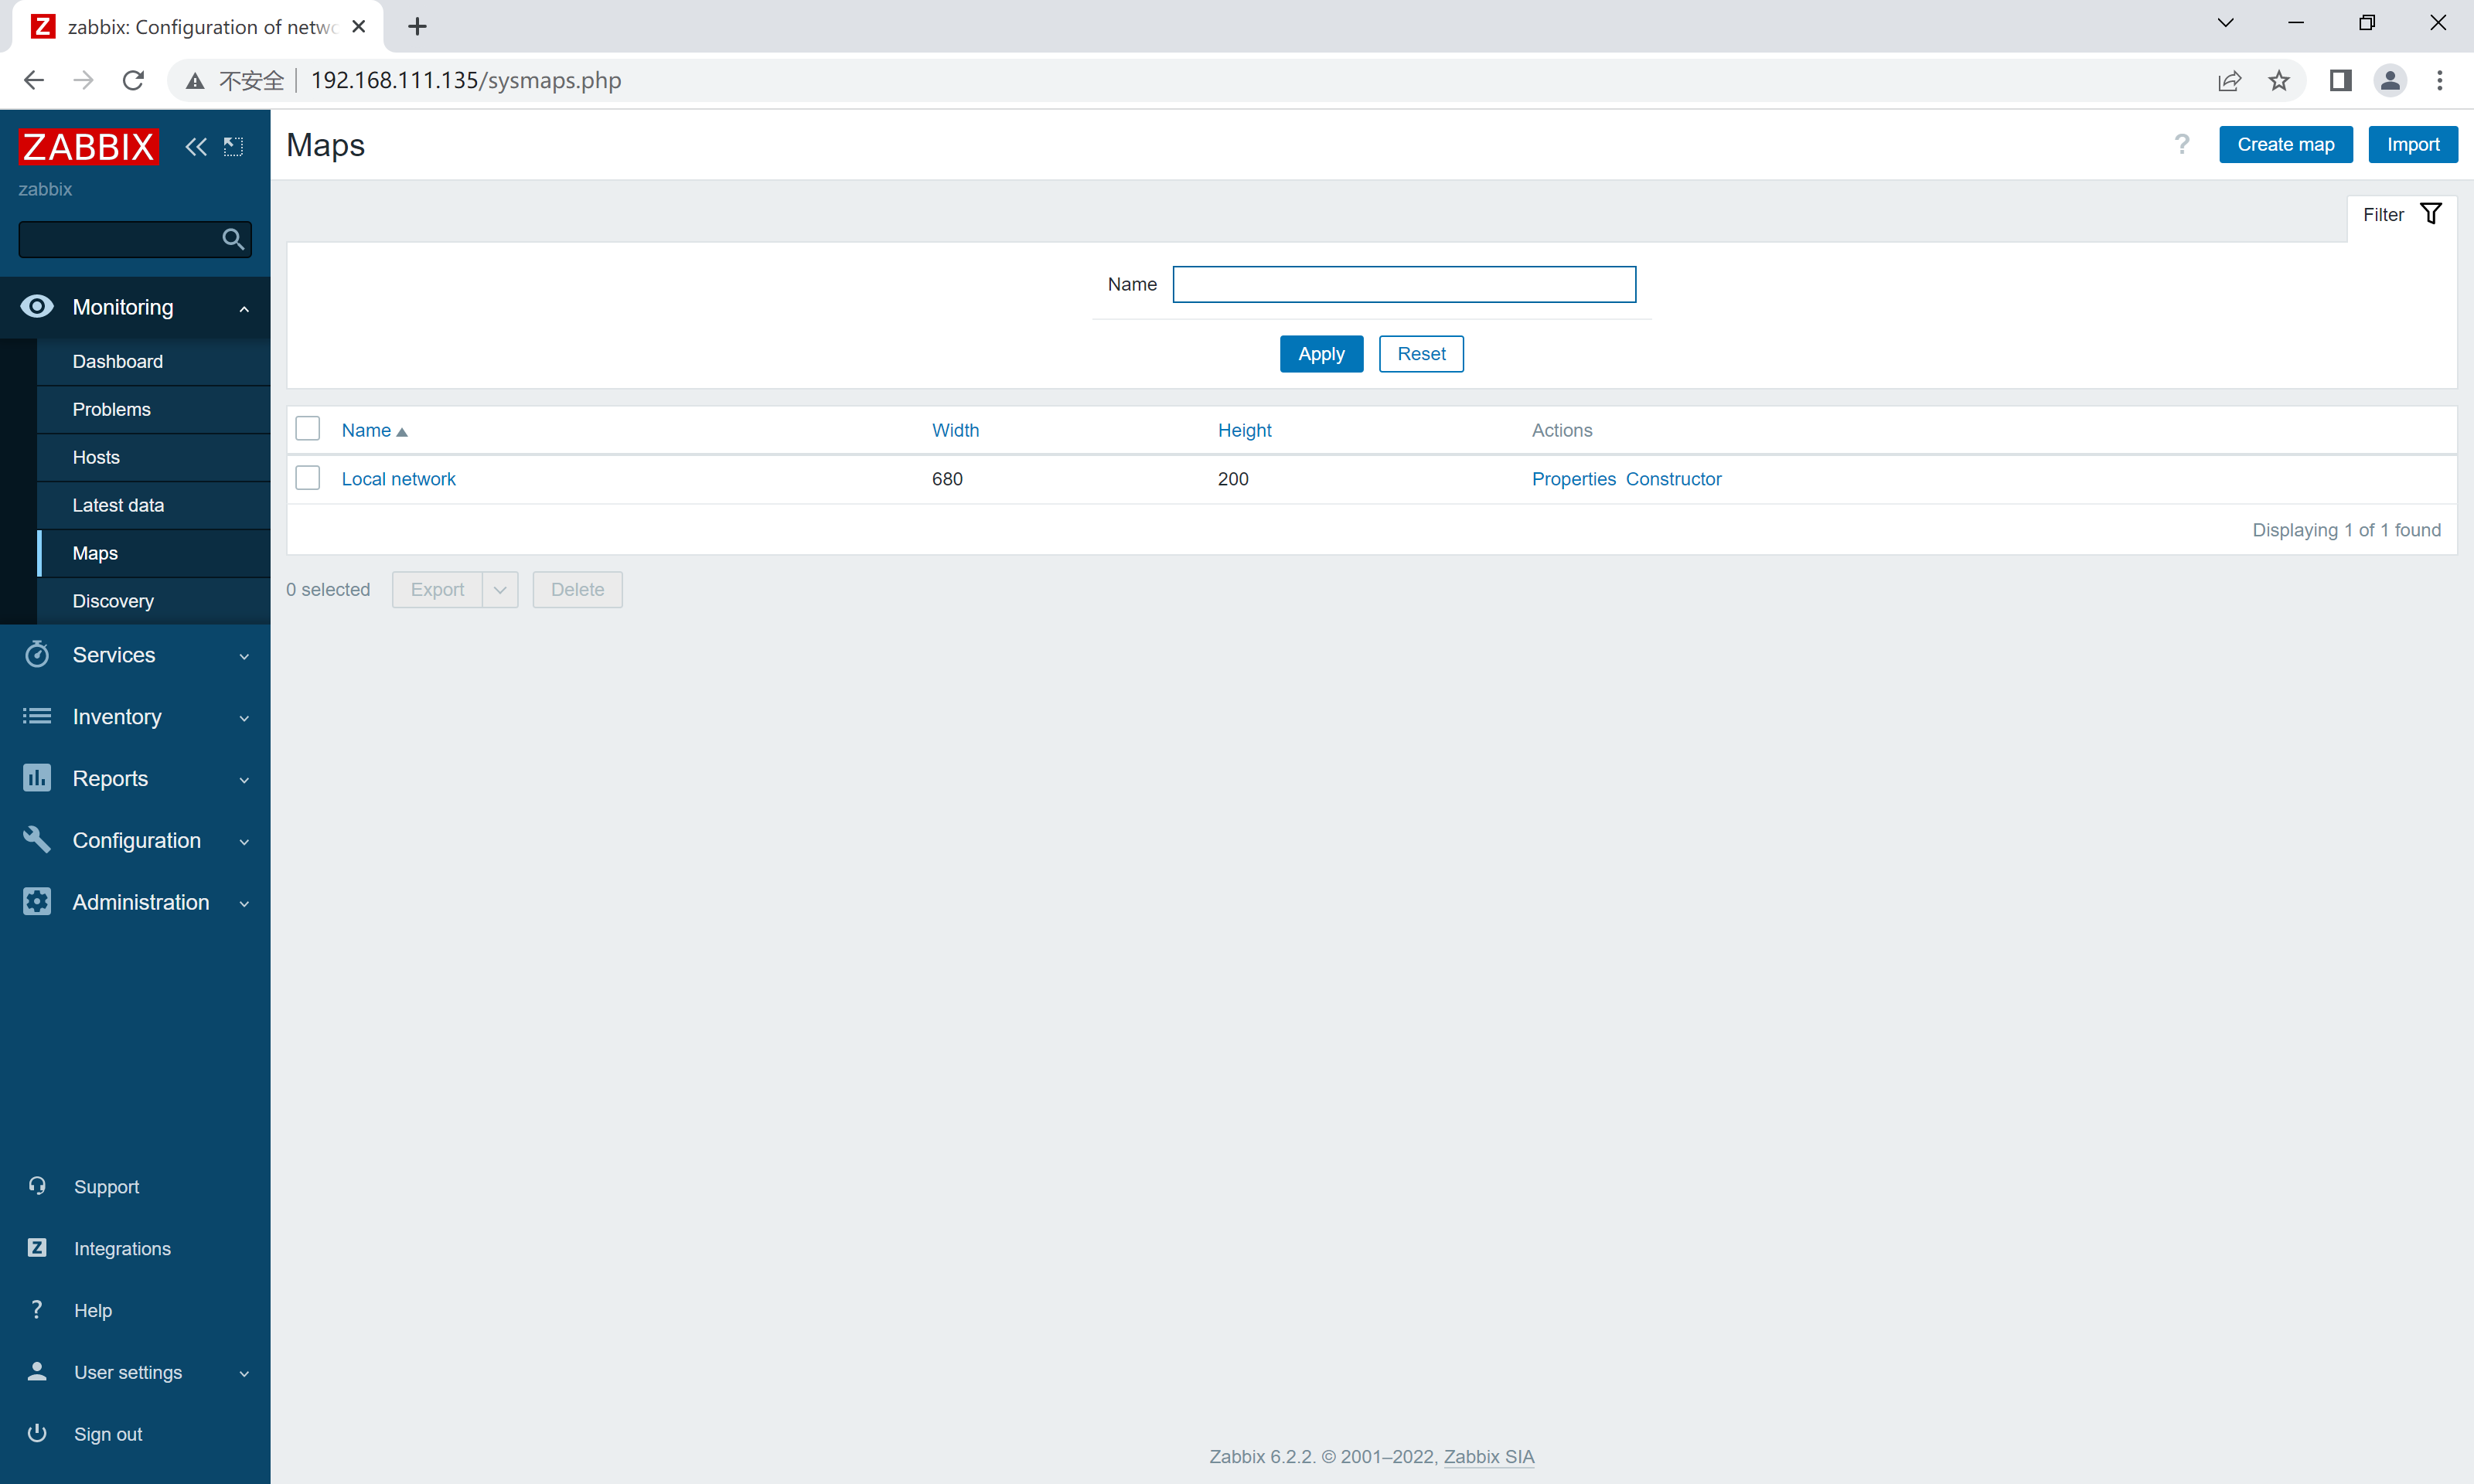2474x1484 pixels.
Task: Expand the Administration menu chevron
Action: (x=244, y=904)
